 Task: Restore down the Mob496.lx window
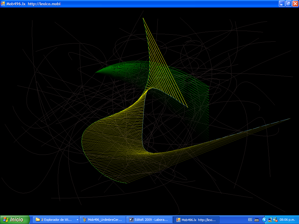(x=288, y=4)
